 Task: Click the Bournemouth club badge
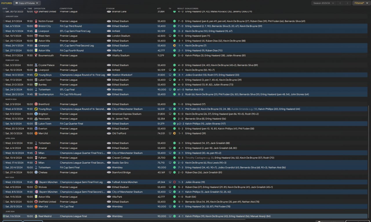click(36, 55)
